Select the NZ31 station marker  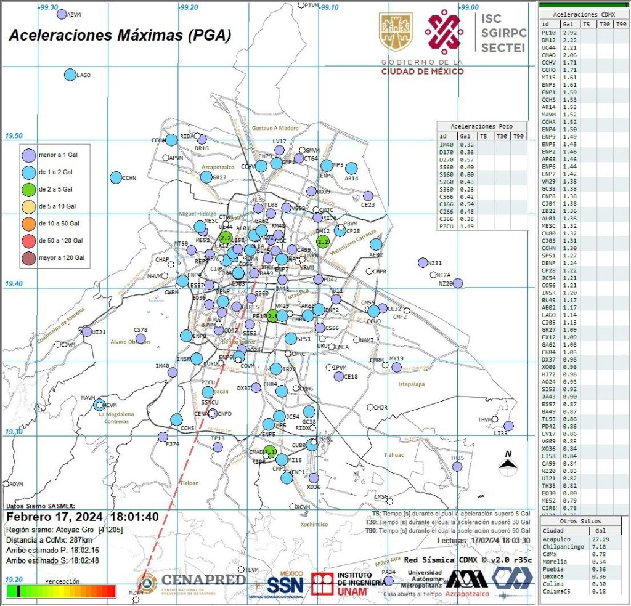tap(423, 262)
